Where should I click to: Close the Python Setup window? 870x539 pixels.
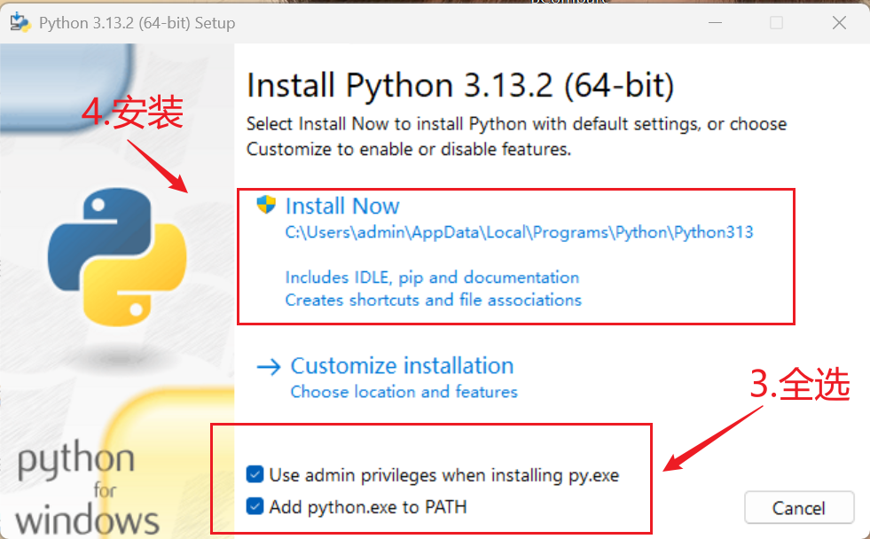click(839, 23)
